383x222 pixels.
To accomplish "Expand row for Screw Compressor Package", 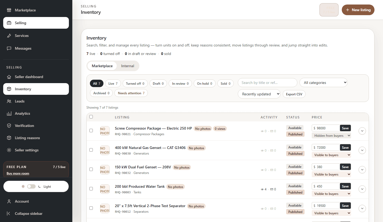I will [x=362, y=131].
